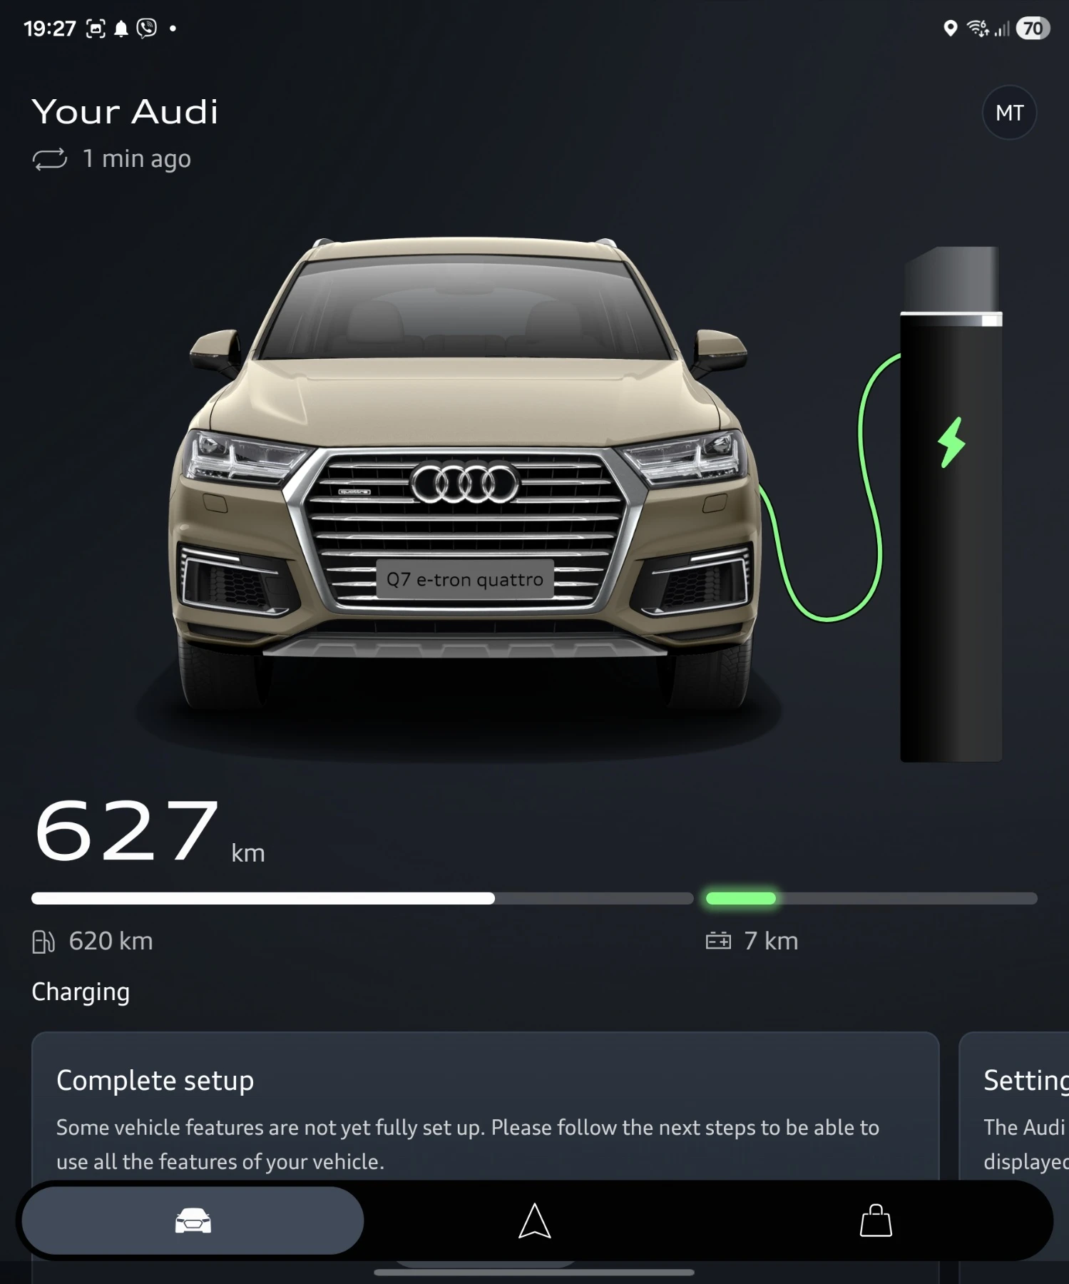The image size is (1069, 1284).
Task: Tap the green electric range bar
Action: point(741,899)
